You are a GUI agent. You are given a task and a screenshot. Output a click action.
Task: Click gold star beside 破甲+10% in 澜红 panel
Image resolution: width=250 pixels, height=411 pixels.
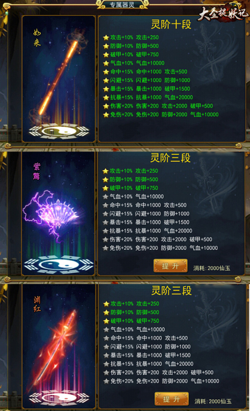point(106,321)
